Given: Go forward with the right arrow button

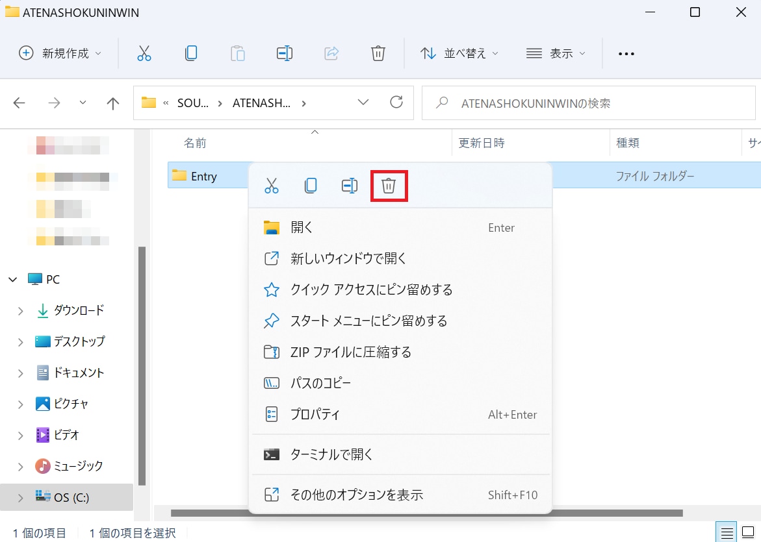Looking at the screenshot, I should point(55,103).
